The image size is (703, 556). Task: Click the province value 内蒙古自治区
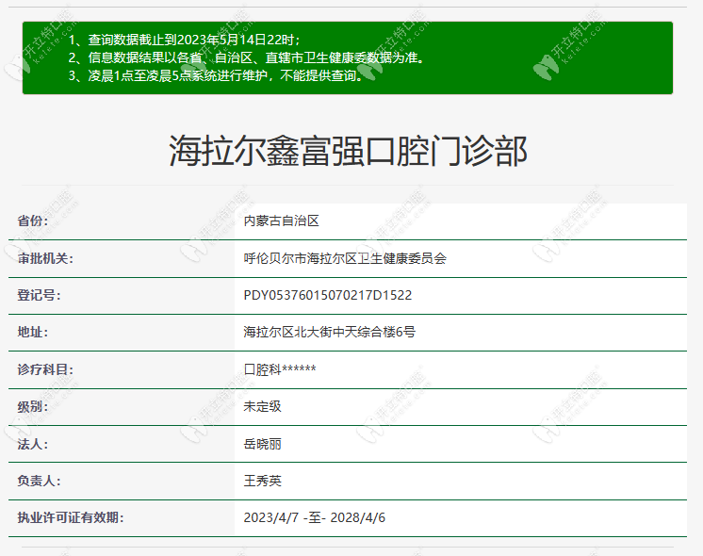coord(282,221)
